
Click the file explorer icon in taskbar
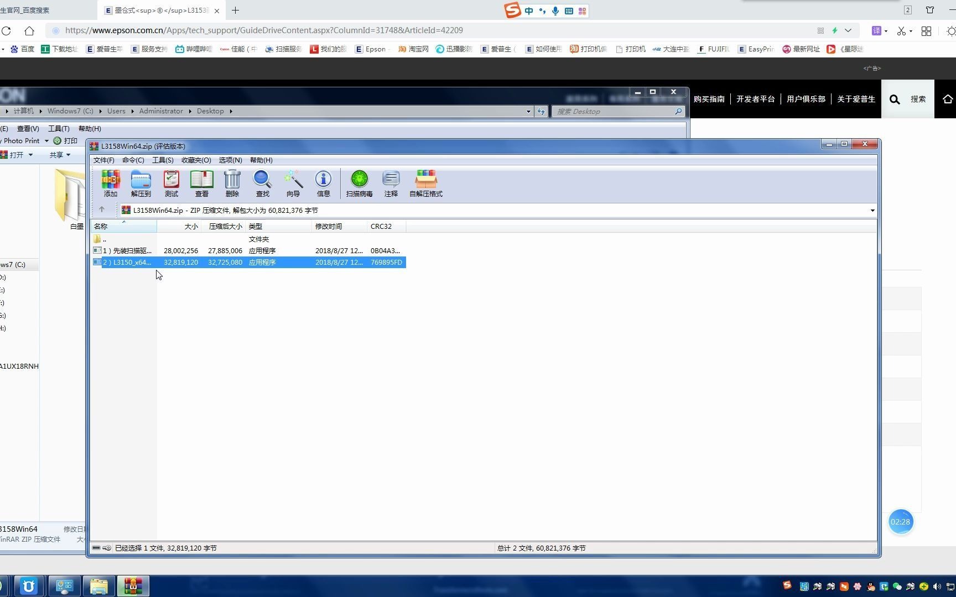tap(98, 586)
